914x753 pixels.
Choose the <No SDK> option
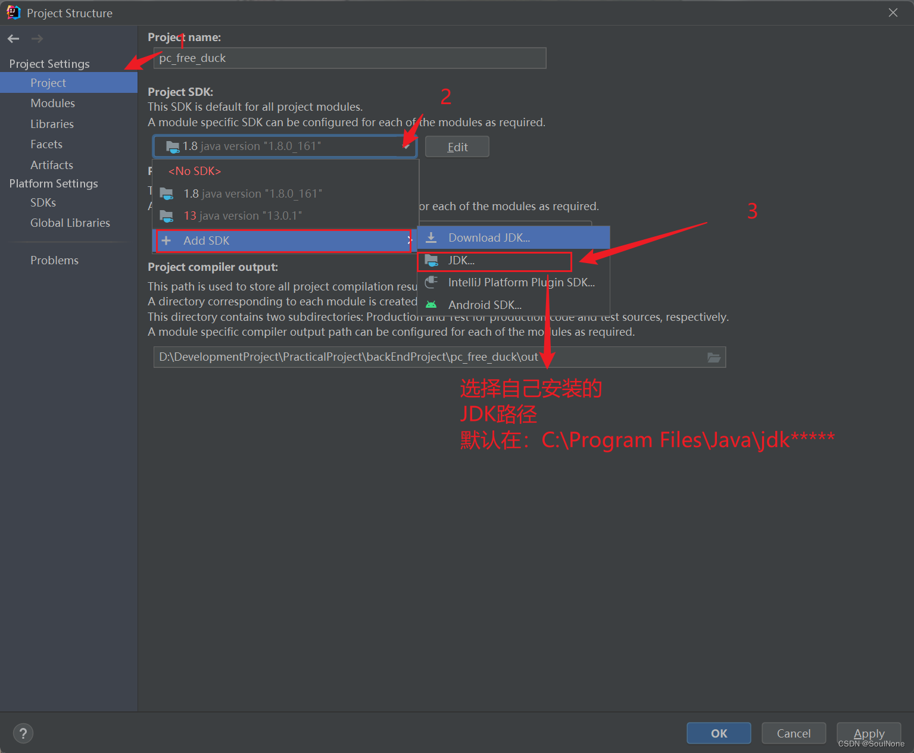click(286, 171)
